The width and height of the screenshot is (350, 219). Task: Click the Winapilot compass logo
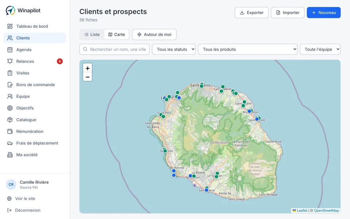10,11
